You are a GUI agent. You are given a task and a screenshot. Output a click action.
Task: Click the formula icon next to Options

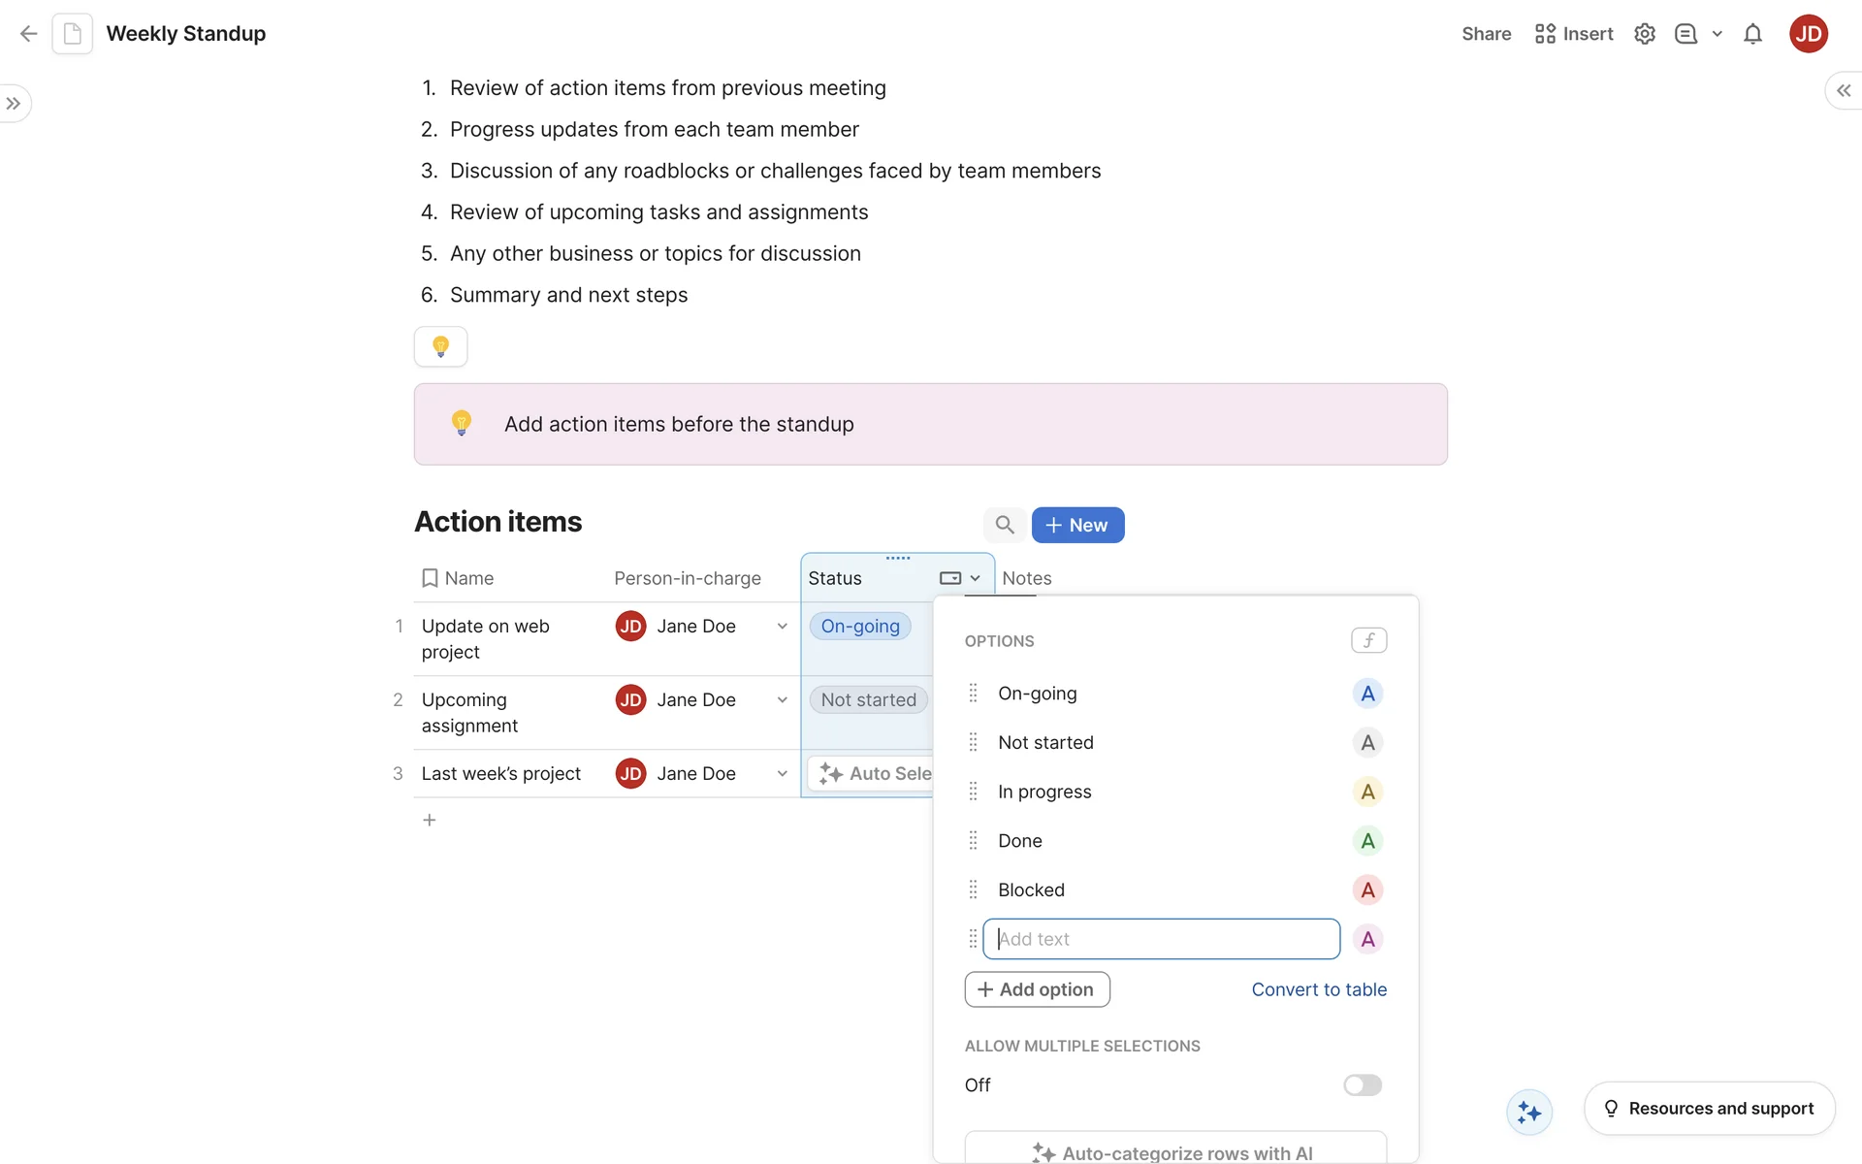coord(1368,640)
